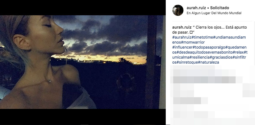
Task: Open location En Algun Lugar Del Mundo Mundial
Action: (214, 13)
